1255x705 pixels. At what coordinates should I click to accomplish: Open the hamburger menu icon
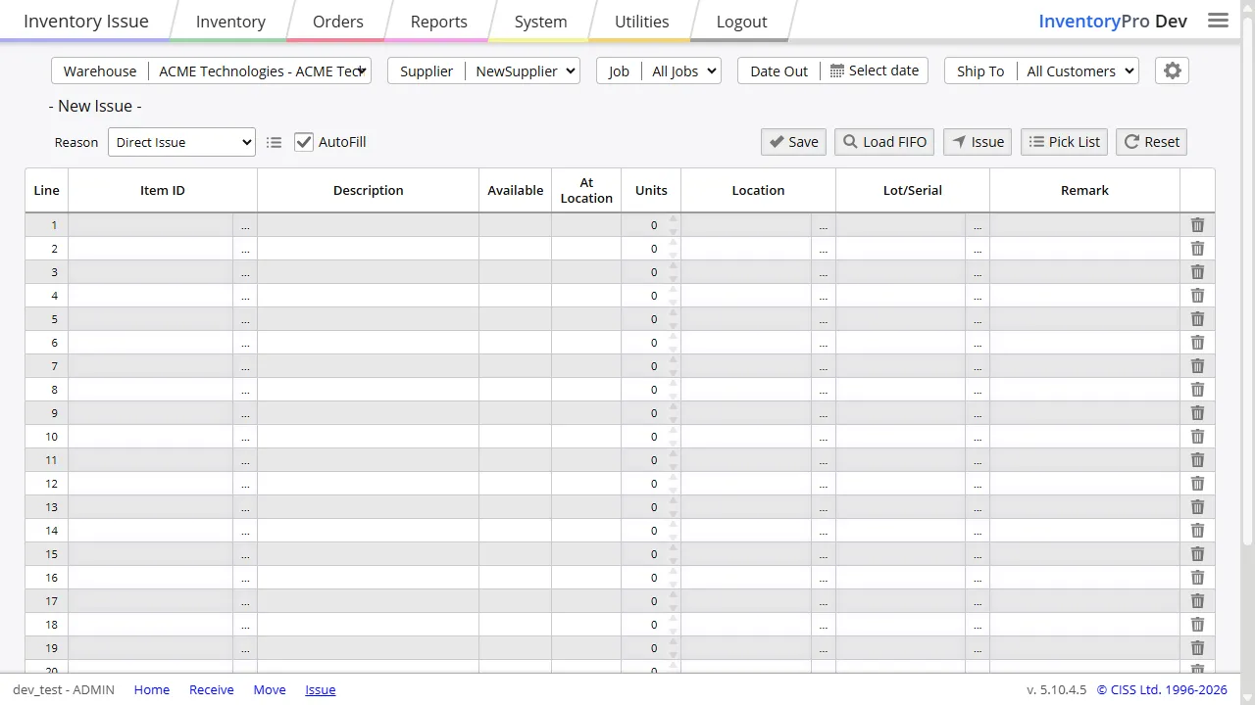1218,21
